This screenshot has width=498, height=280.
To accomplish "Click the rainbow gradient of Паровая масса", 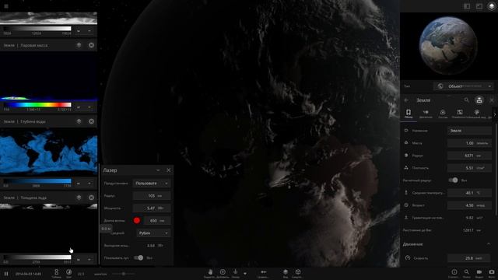I will (x=37, y=105).
